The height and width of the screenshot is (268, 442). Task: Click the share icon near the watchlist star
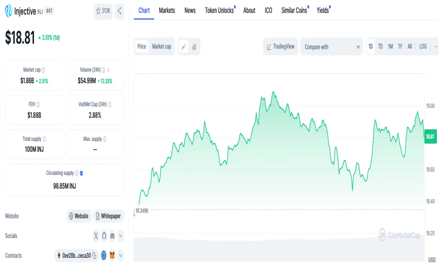click(119, 12)
